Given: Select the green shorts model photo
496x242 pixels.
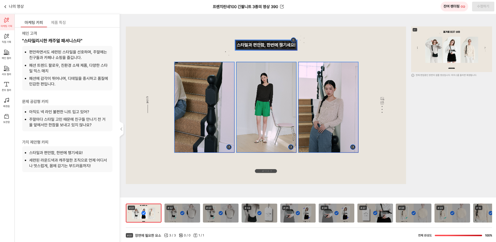Looking at the screenshot, I should pyautogui.click(x=266, y=107).
